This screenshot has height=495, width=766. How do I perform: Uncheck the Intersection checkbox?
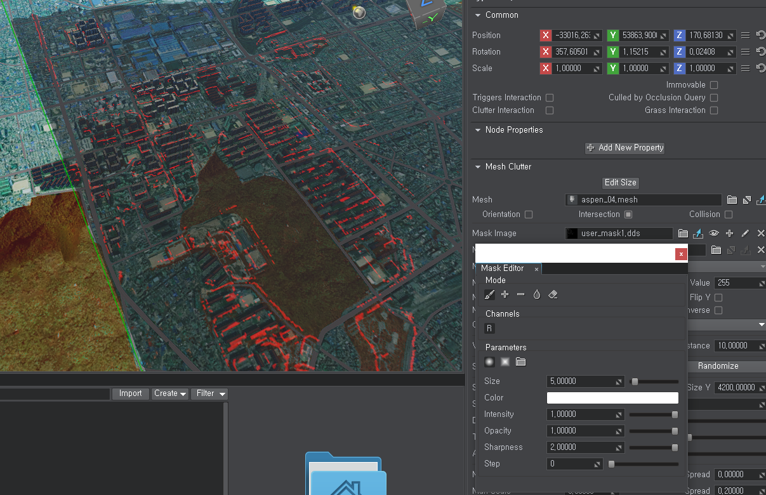coord(628,214)
